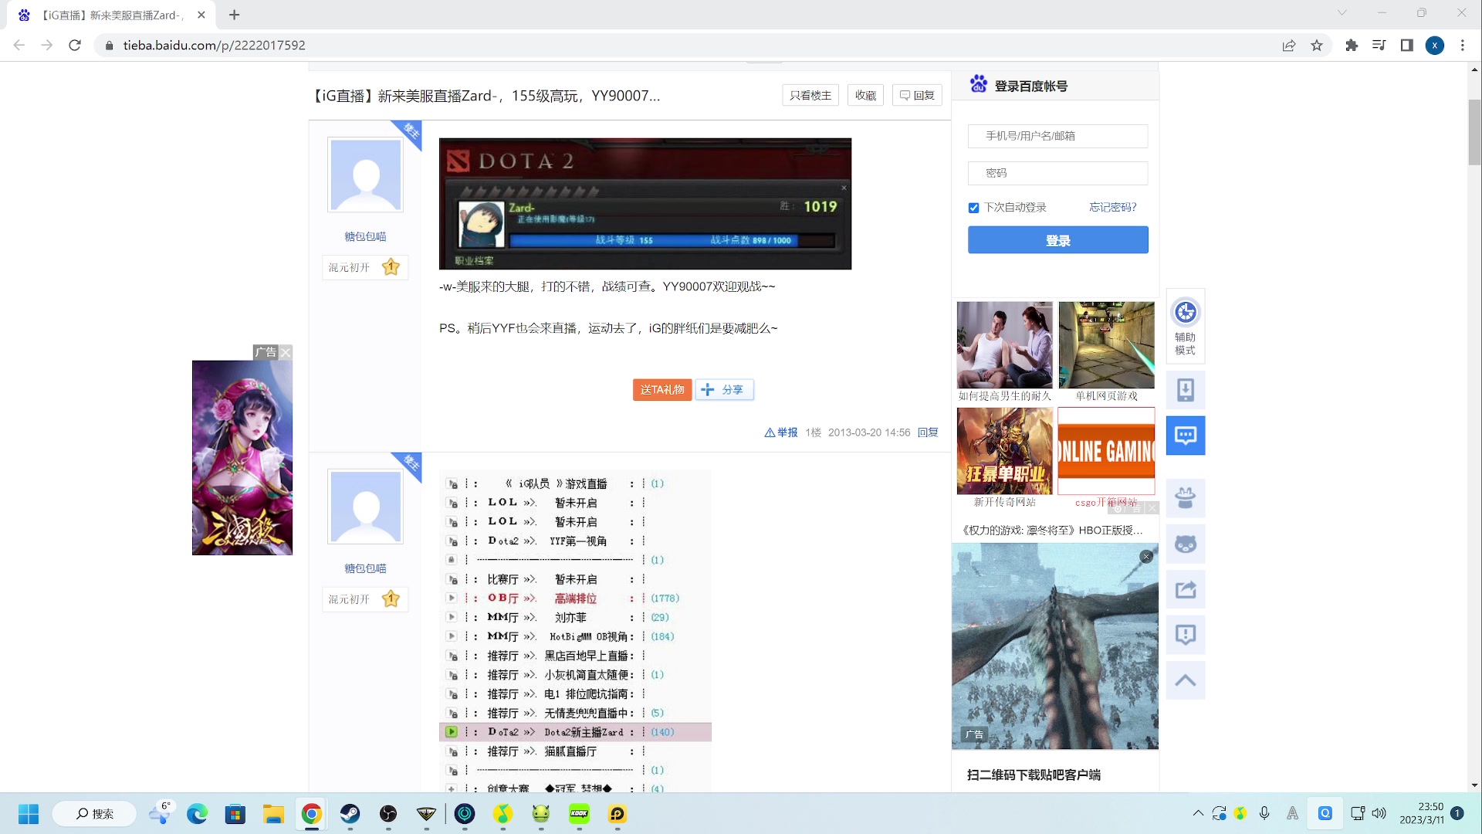The image size is (1482, 834).
Task: Click the bear face sidebar icon
Action: click(x=1186, y=544)
